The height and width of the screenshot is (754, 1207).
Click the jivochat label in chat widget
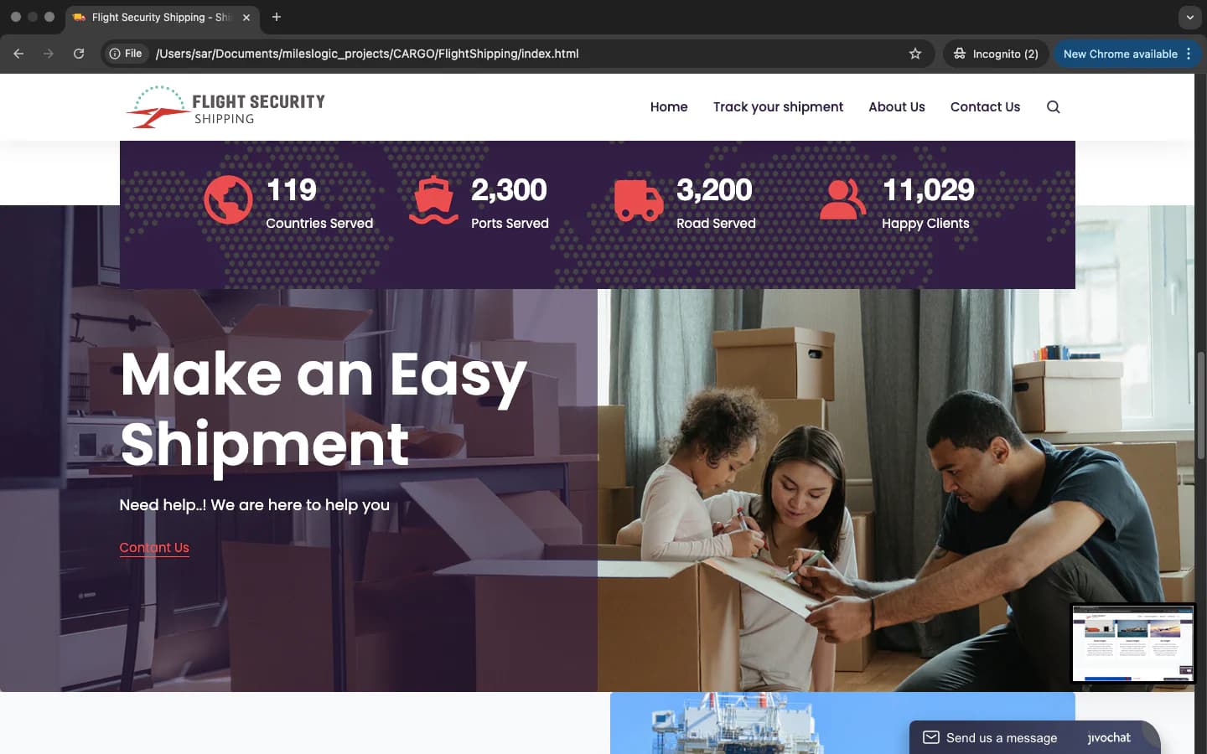click(1109, 738)
